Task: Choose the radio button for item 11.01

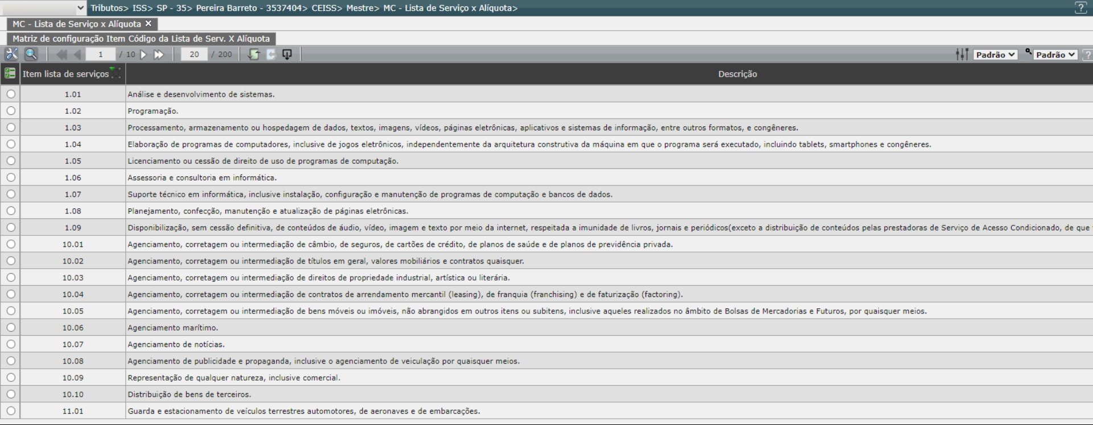Action: tap(10, 411)
